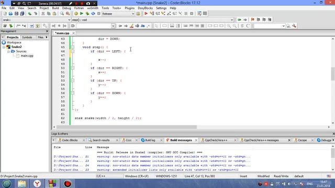Create a new file via toolbar icon

click(x=5, y=14)
